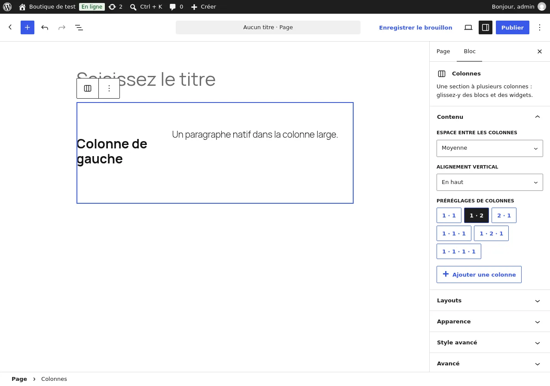This screenshot has width=550, height=386.
Task: Open Espace entre les colonnes dropdown
Action: 490,148
